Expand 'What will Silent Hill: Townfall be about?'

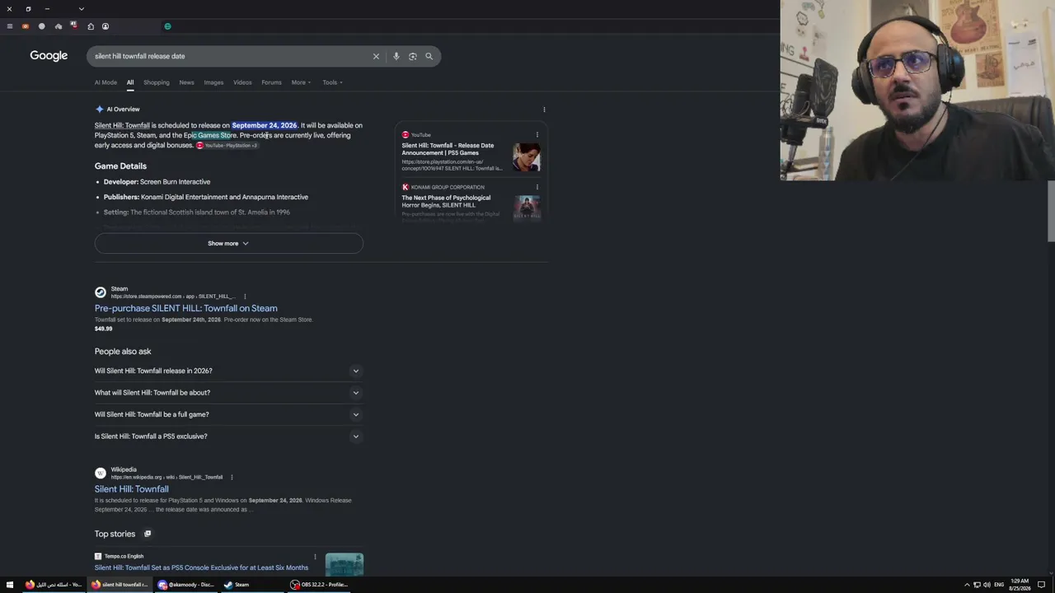click(228, 393)
